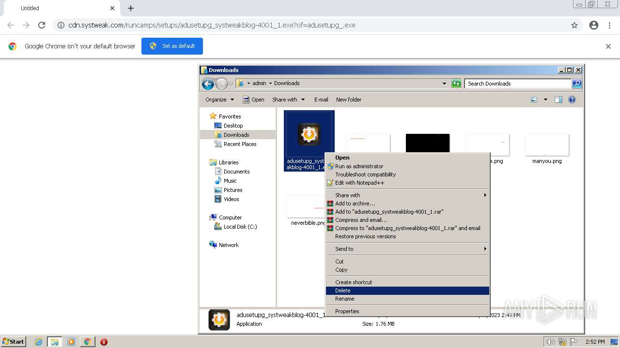Open view options dropdown arrow
The image size is (620, 348).
pos(545,100)
